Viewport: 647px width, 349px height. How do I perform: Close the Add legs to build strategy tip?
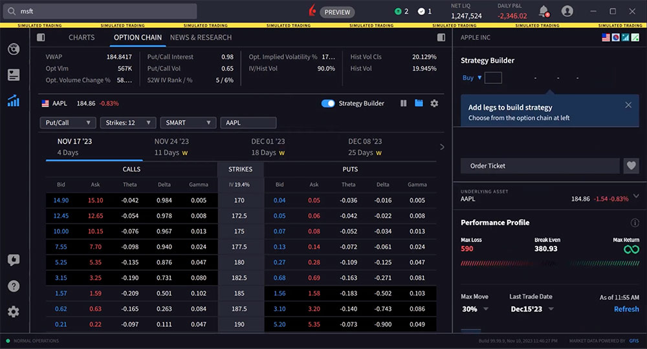coord(628,105)
